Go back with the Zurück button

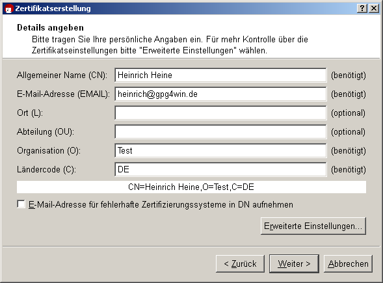240,263
